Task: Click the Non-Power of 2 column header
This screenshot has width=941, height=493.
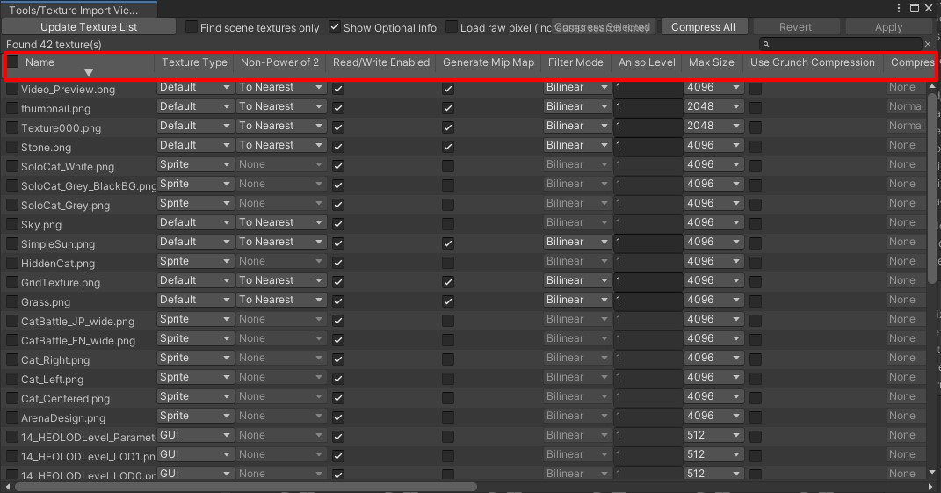Action: pyautogui.click(x=279, y=62)
